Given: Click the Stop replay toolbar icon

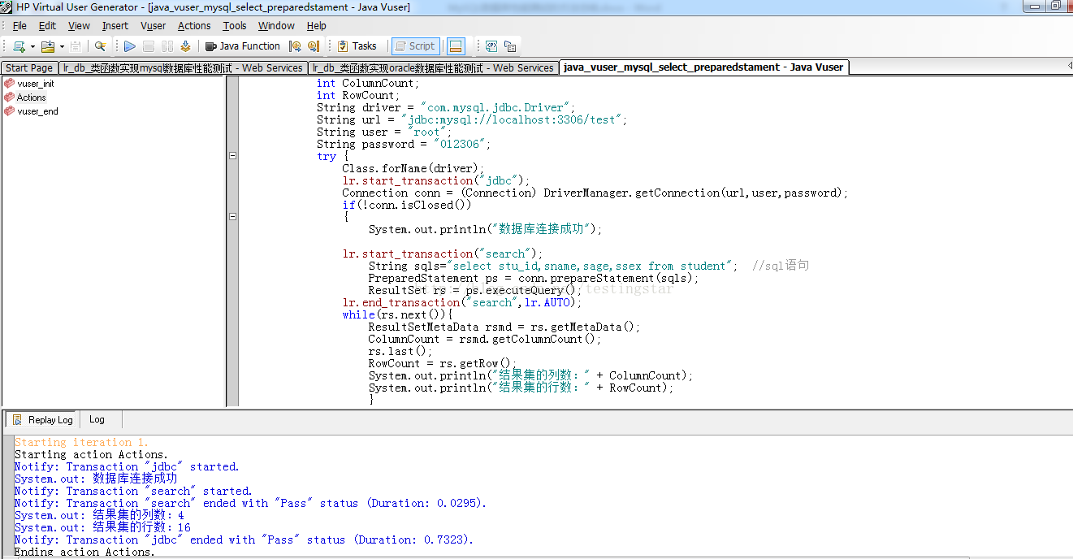Looking at the screenshot, I should 149,46.
